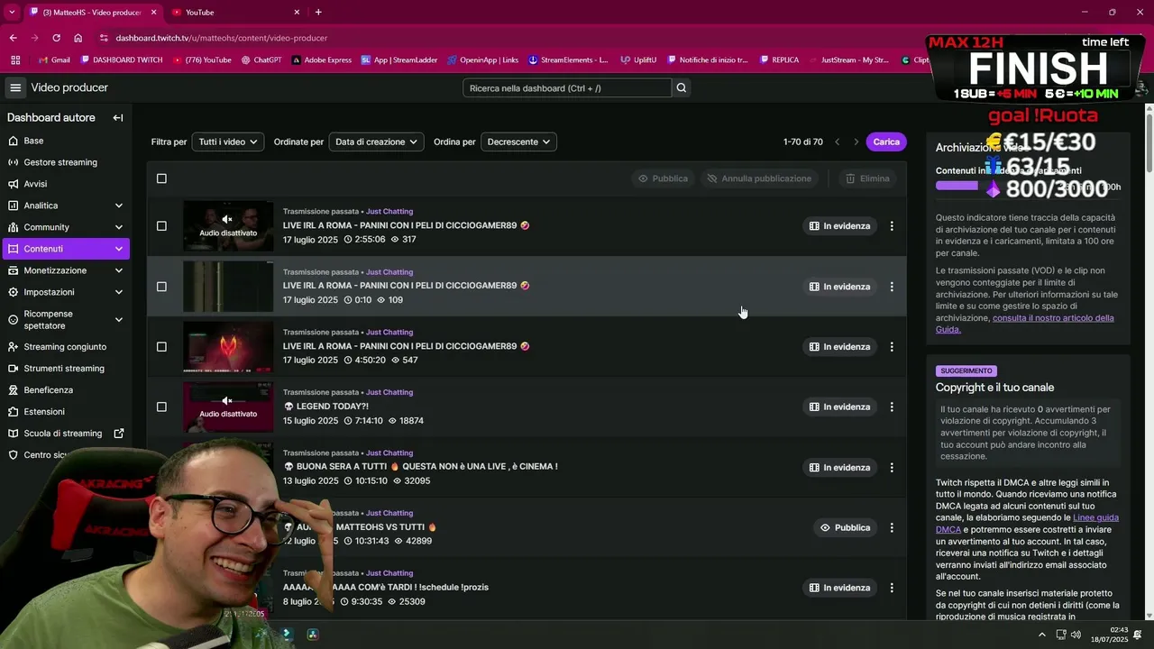Screen dimensions: 1154x649
Task: Select the 2:55:06 video checkbox
Action: [161, 226]
